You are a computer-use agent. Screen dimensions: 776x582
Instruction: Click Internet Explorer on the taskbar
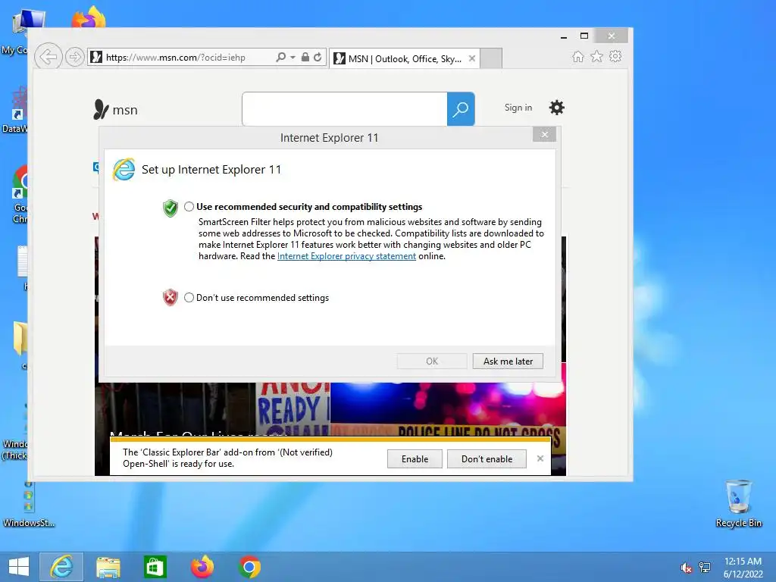61,567
